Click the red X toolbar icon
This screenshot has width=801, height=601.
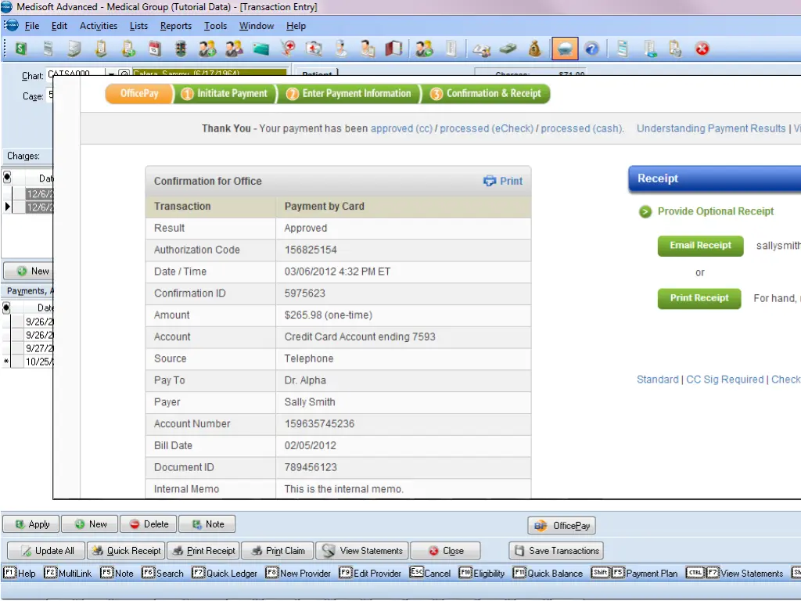702,49
